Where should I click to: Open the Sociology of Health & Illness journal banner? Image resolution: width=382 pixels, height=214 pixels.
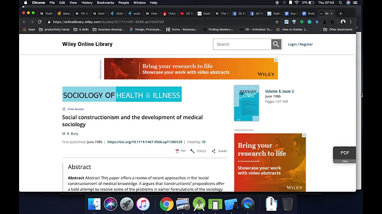pos(122,94)
